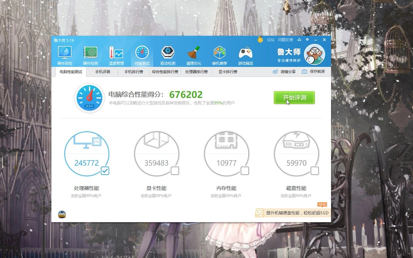413x258 pixels.
Task: Click the disk performance circle icon
Action: (296, 154)
